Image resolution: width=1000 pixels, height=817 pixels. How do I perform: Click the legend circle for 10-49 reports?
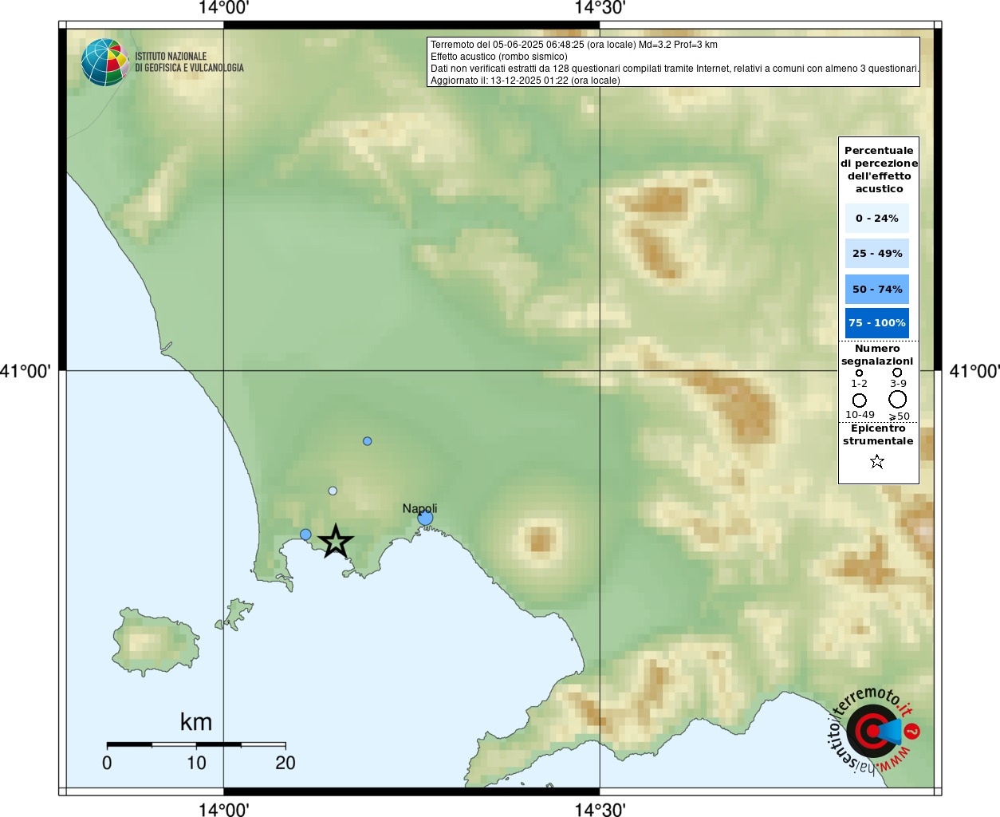click(859, 400)
